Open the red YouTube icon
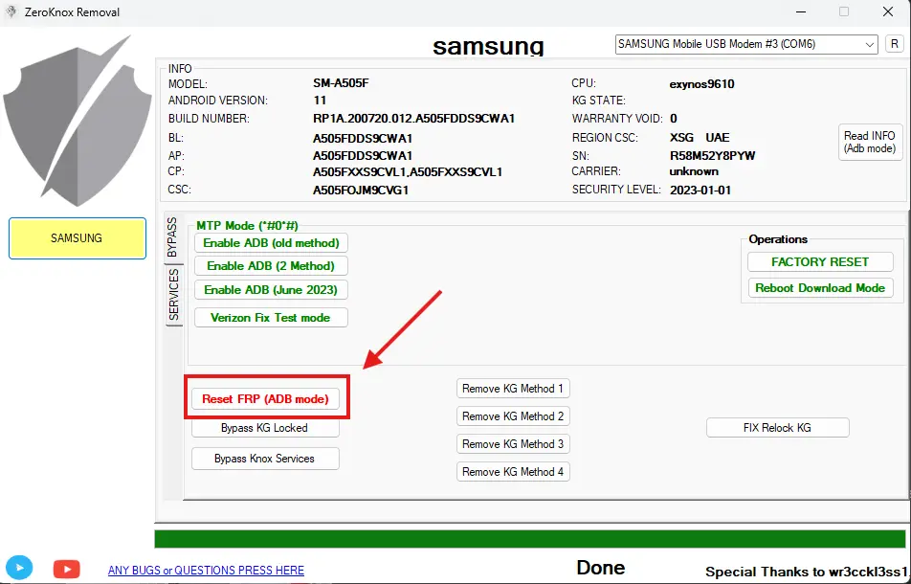Screen dimensions: 911x584 pos(66,569)
